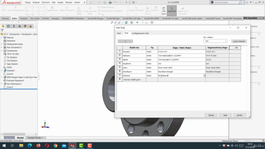Screen dimensions: 265x149
Task: Open the Dosya menu
Action: coord(28,2)
